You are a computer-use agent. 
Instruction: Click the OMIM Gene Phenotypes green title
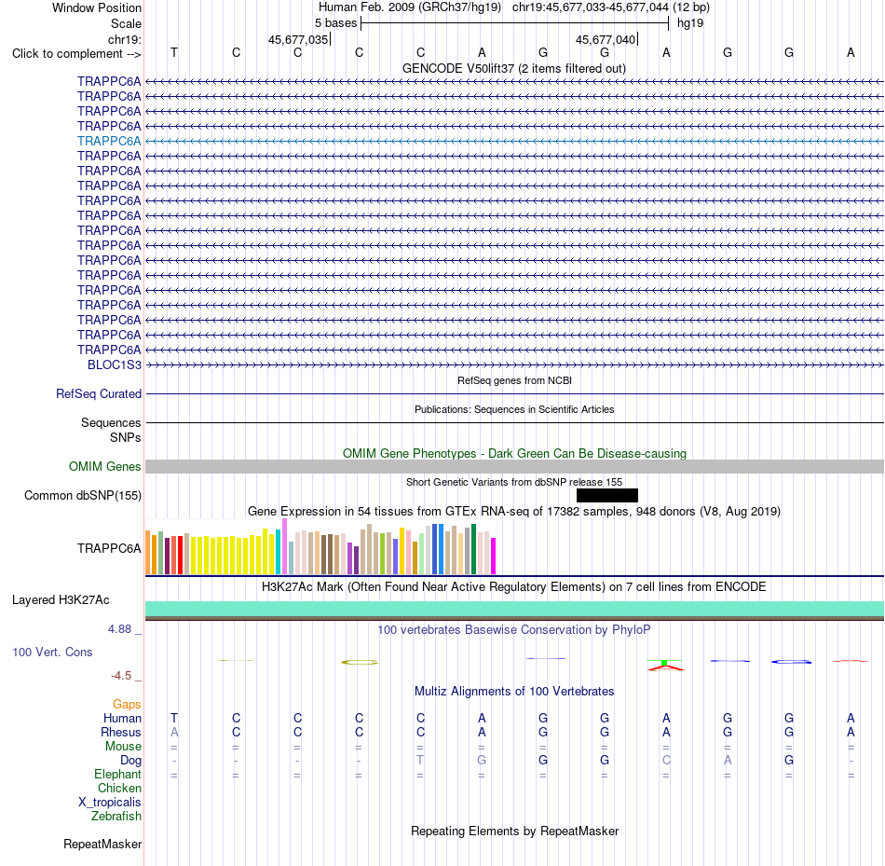tap(514, 454)
